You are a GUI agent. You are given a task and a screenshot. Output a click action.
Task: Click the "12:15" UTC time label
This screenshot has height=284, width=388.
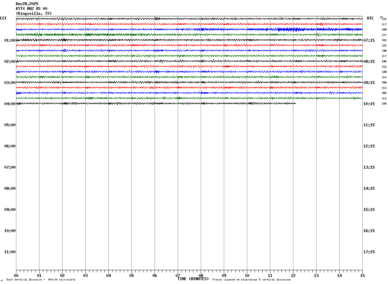369,146
